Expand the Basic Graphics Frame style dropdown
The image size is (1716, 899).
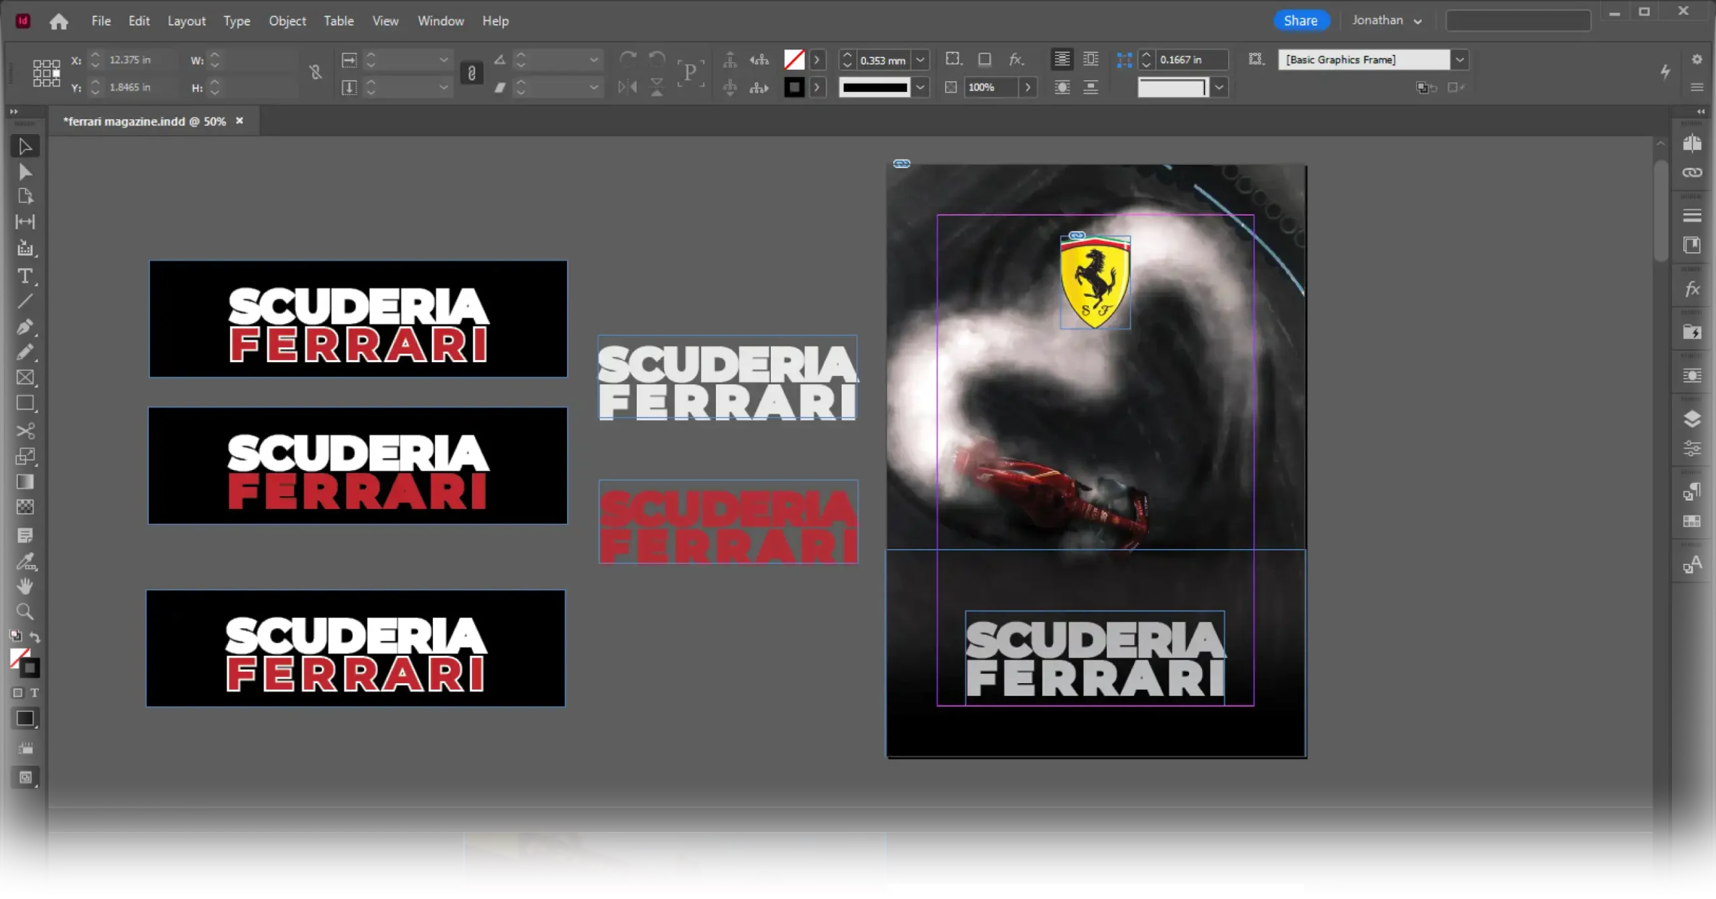coord(1459,60)
